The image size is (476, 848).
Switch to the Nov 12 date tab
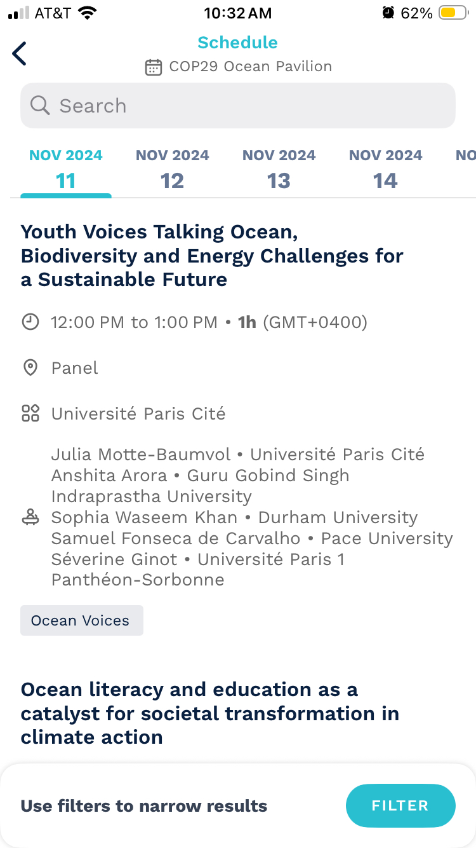click(173, 170)
